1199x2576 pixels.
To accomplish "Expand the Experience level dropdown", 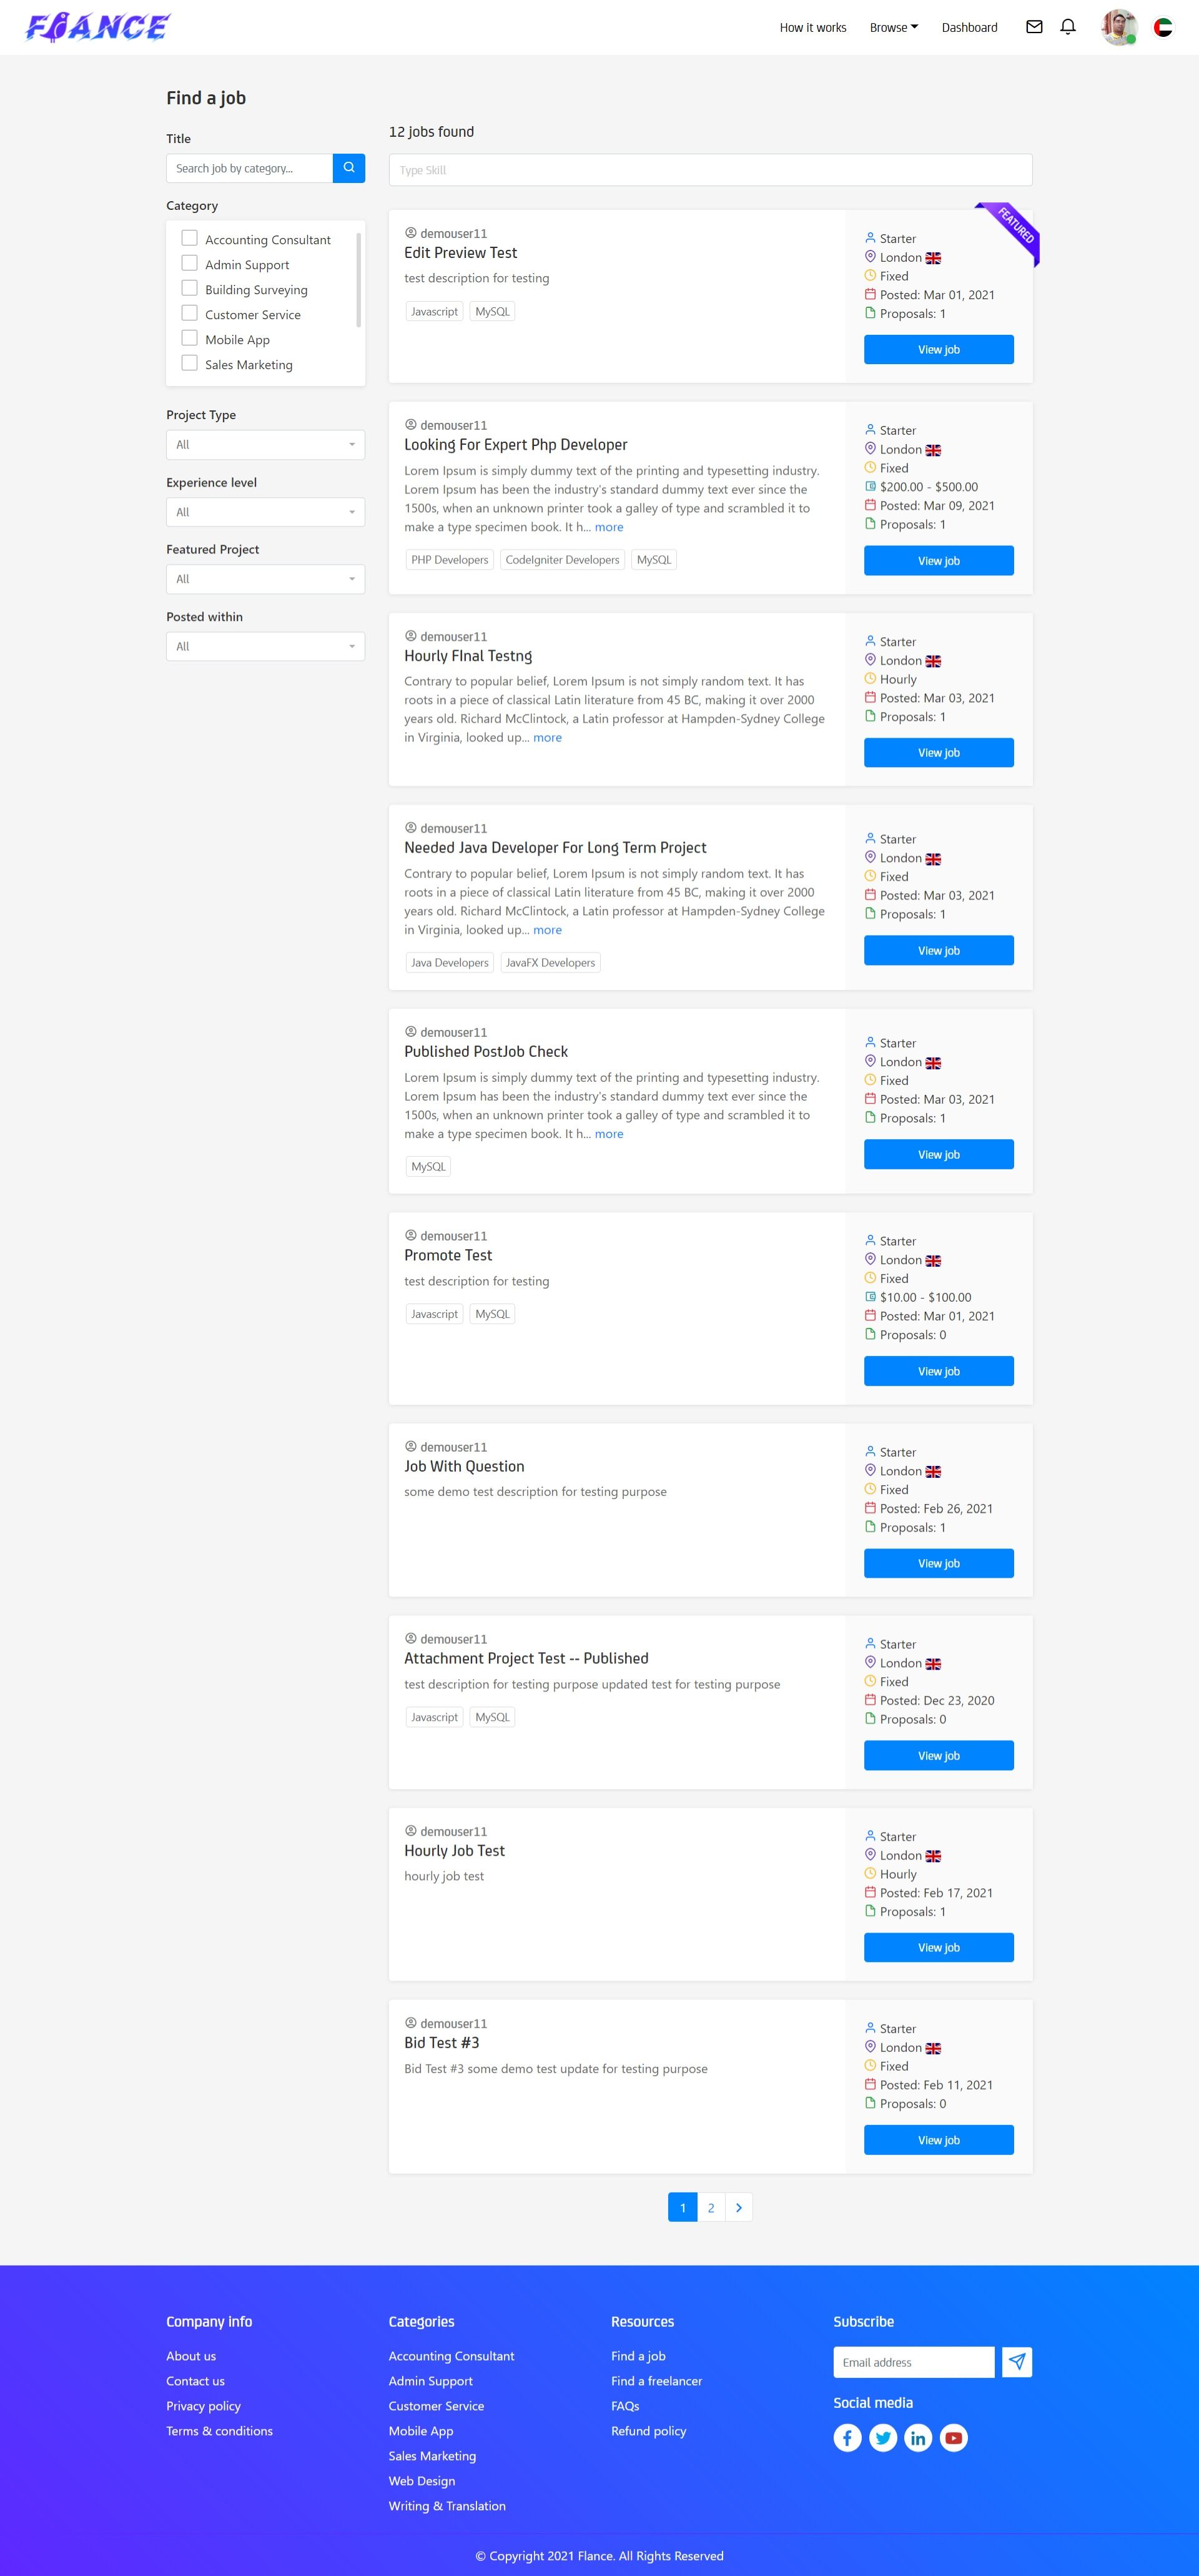I will tap(265, 512).
